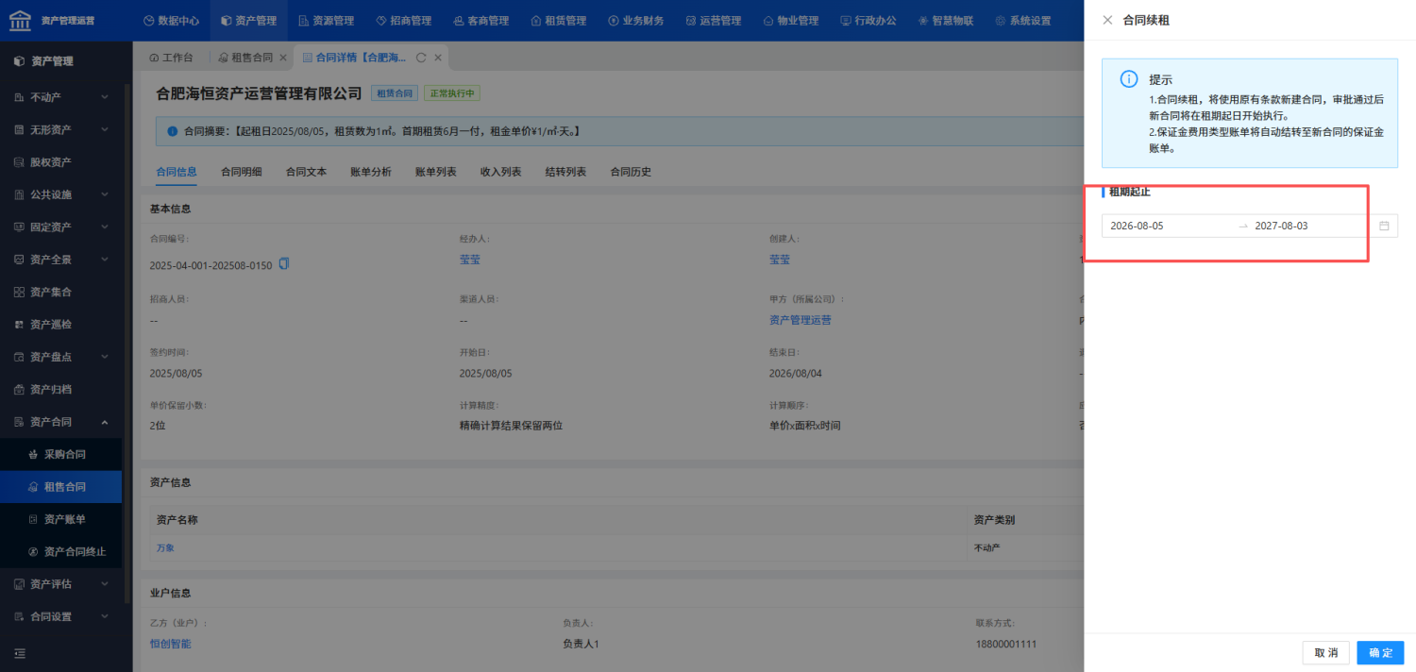Open 招商管理 in the top navigation
This screenshot has width=1416, height=672.
[403, 21]
